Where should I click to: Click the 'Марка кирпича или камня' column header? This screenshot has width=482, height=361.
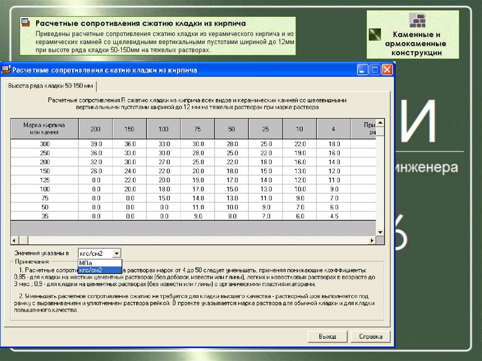44,128
